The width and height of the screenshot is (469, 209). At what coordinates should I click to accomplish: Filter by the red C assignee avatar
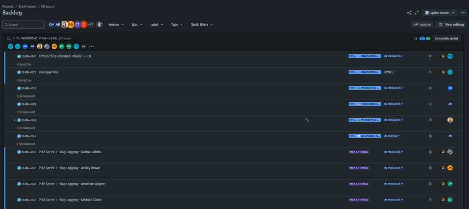84,24
